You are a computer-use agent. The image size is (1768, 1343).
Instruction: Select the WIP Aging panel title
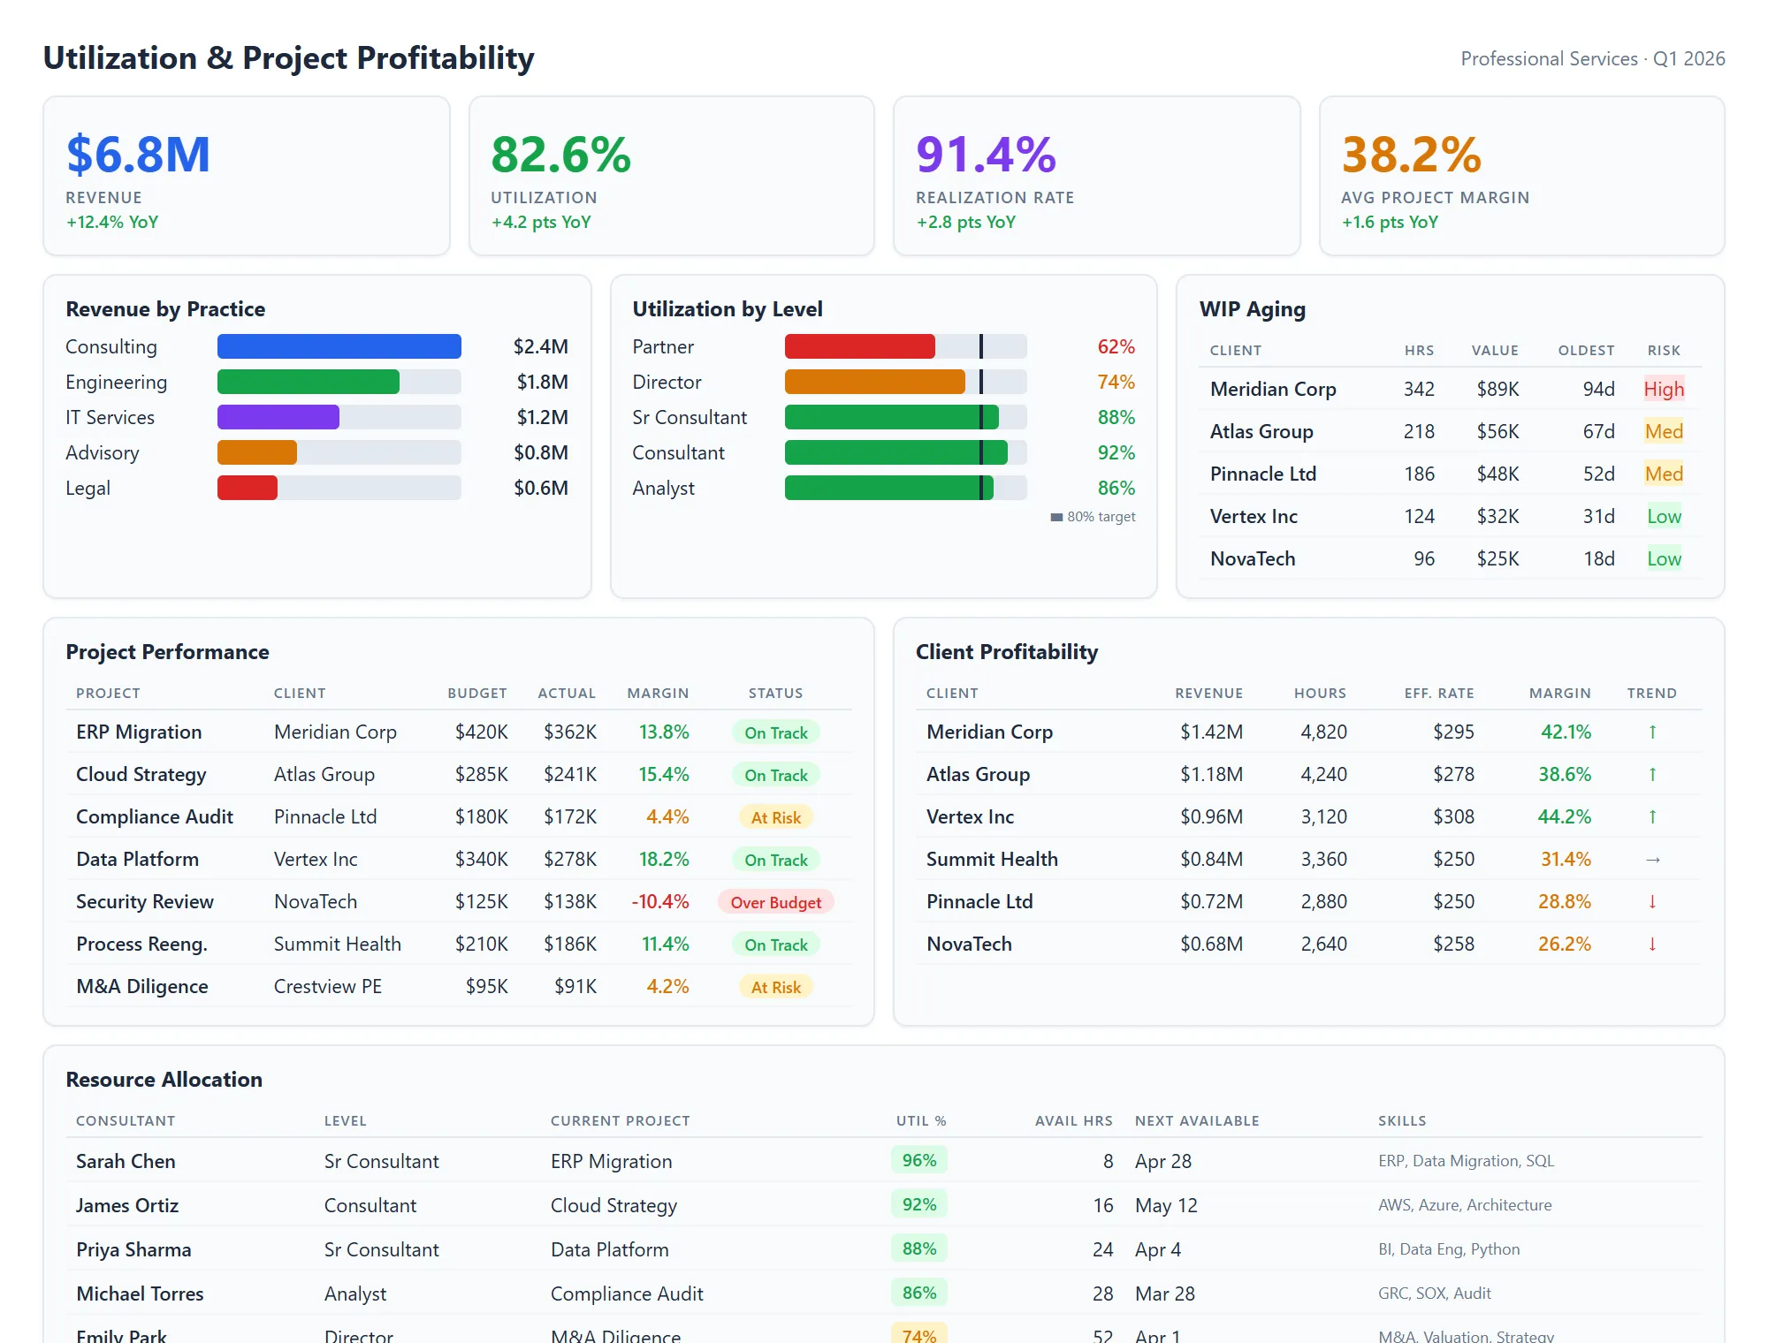1253,309
